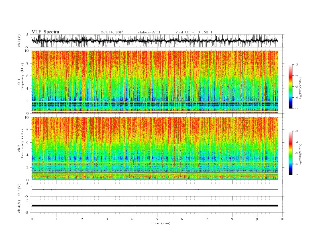Screen dimensions: 318x246
Task: Click inside the ch.2 spectrogram panel
Action: (155, 149)
